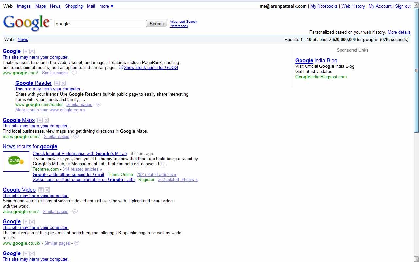Open Maps in the top navigation
Viewport: 419px width, 262px height.
[x=41, y=6]
